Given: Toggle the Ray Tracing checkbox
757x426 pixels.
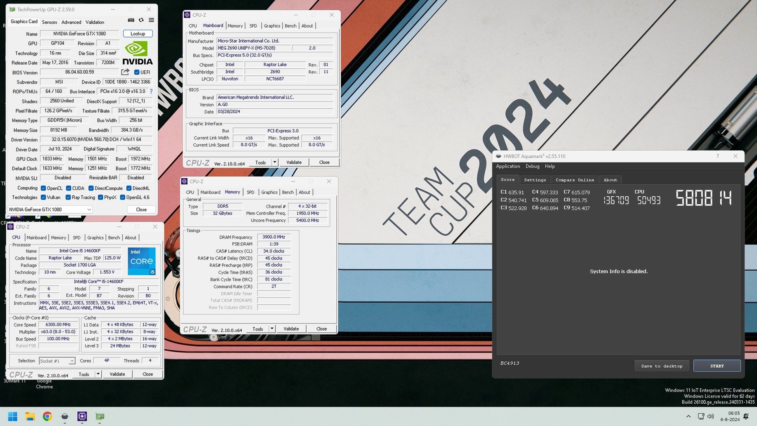Looking at the screenshot, I should click(x=68, y=197).
